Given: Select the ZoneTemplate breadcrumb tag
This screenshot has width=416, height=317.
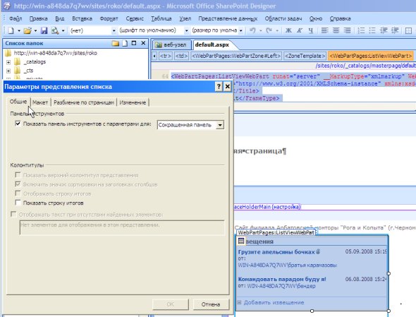Looking at the screenshot, I should 305,56.
